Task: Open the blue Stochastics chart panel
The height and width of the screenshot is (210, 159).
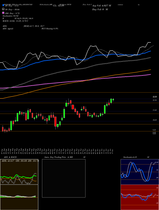Action: (140, 172)
